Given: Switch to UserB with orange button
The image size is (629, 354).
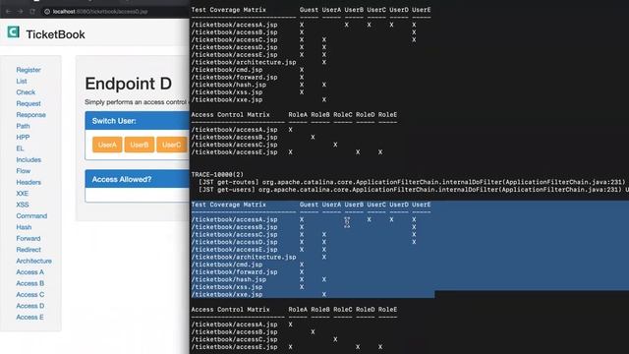Looking at the screenshot, I should click(140, 145).
